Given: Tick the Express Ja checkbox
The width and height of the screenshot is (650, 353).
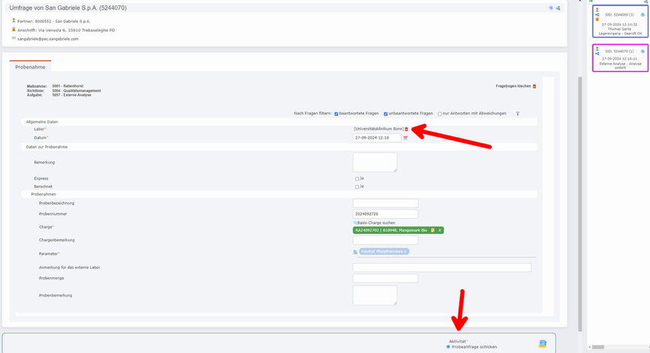Looking at the screenshot, I should pyautogui.click(x=357, y=179).
